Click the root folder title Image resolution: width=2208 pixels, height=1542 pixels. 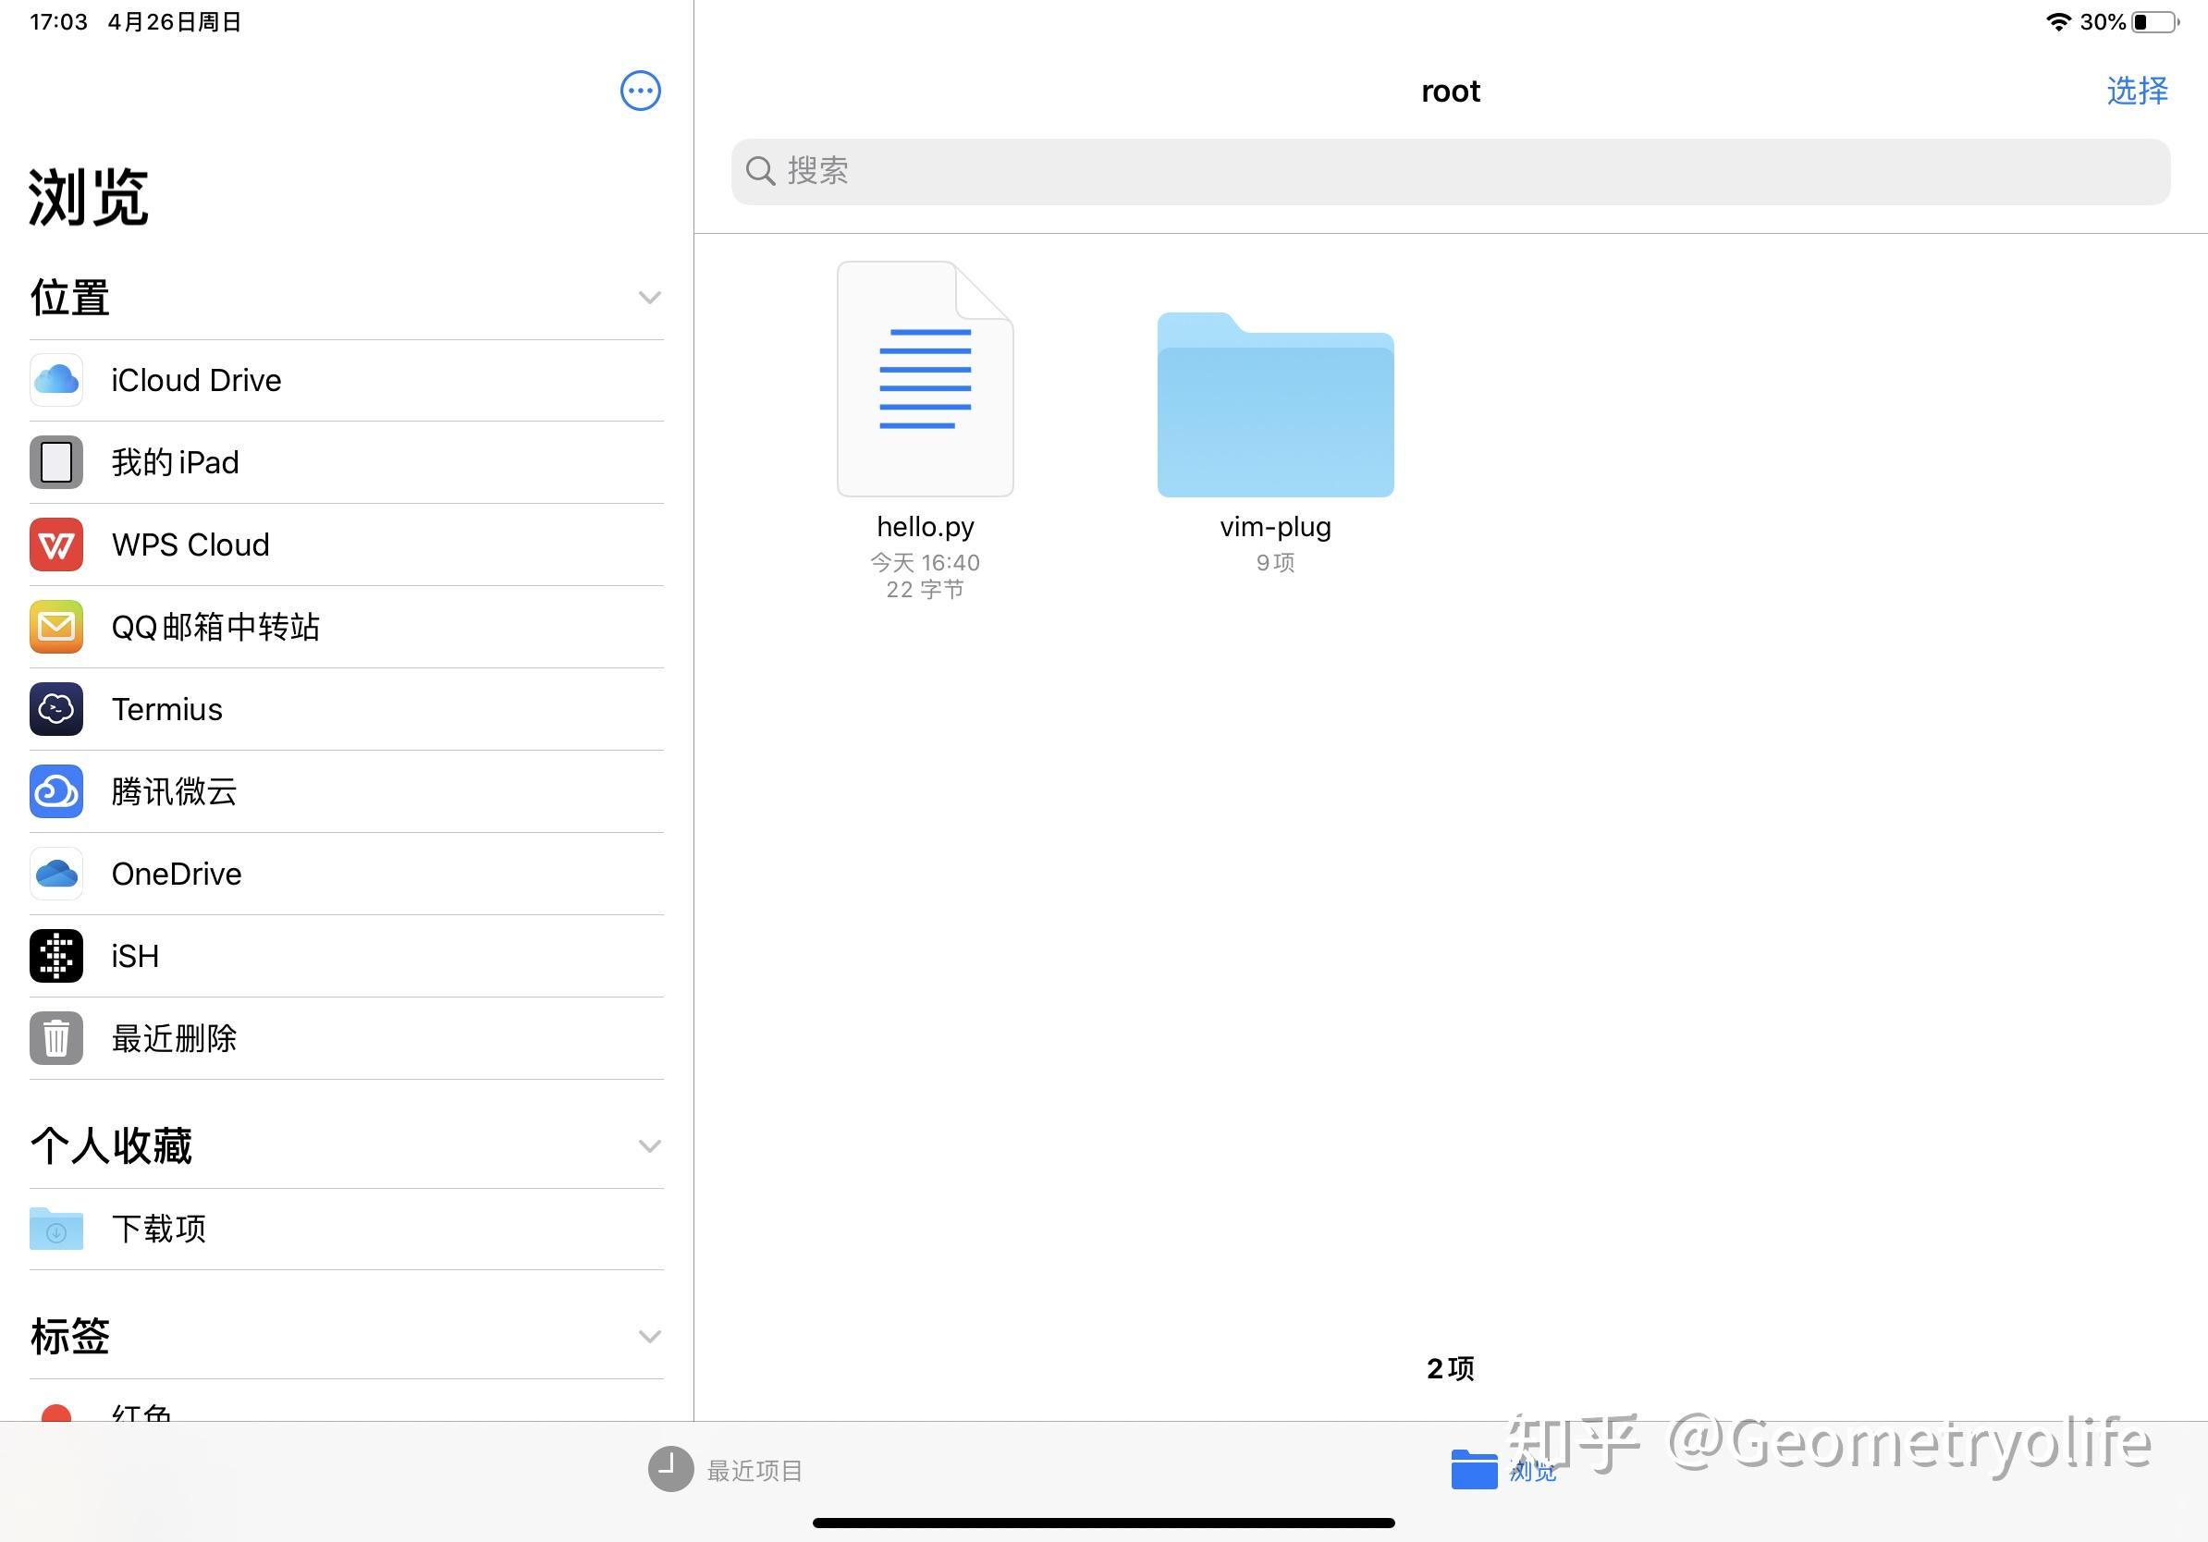pos(1450,92)
